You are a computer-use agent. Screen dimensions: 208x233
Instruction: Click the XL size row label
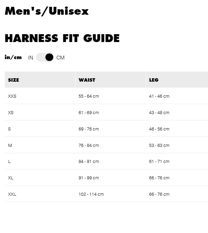tap(11, 178)
